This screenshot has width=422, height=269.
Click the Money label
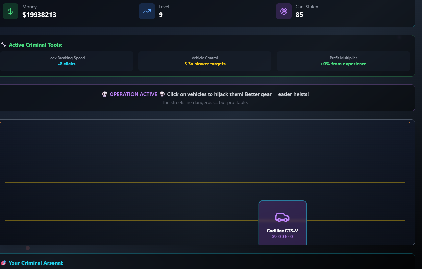30,7
